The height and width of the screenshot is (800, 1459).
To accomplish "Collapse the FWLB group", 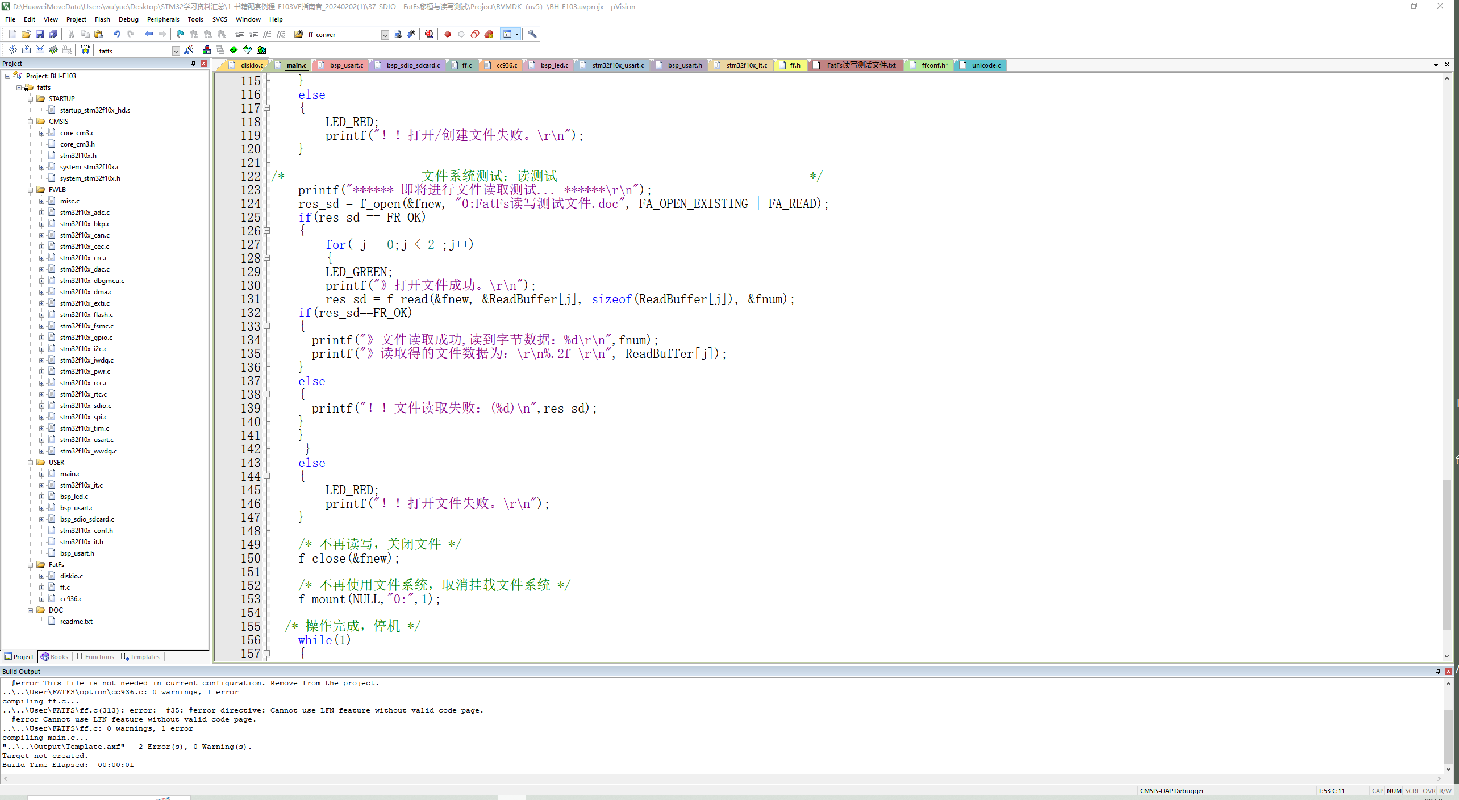I will (x=31, y=190).
